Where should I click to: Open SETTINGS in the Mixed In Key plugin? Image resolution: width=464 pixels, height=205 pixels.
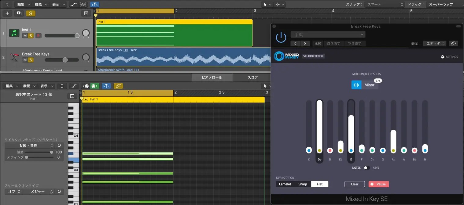point(449,57)
